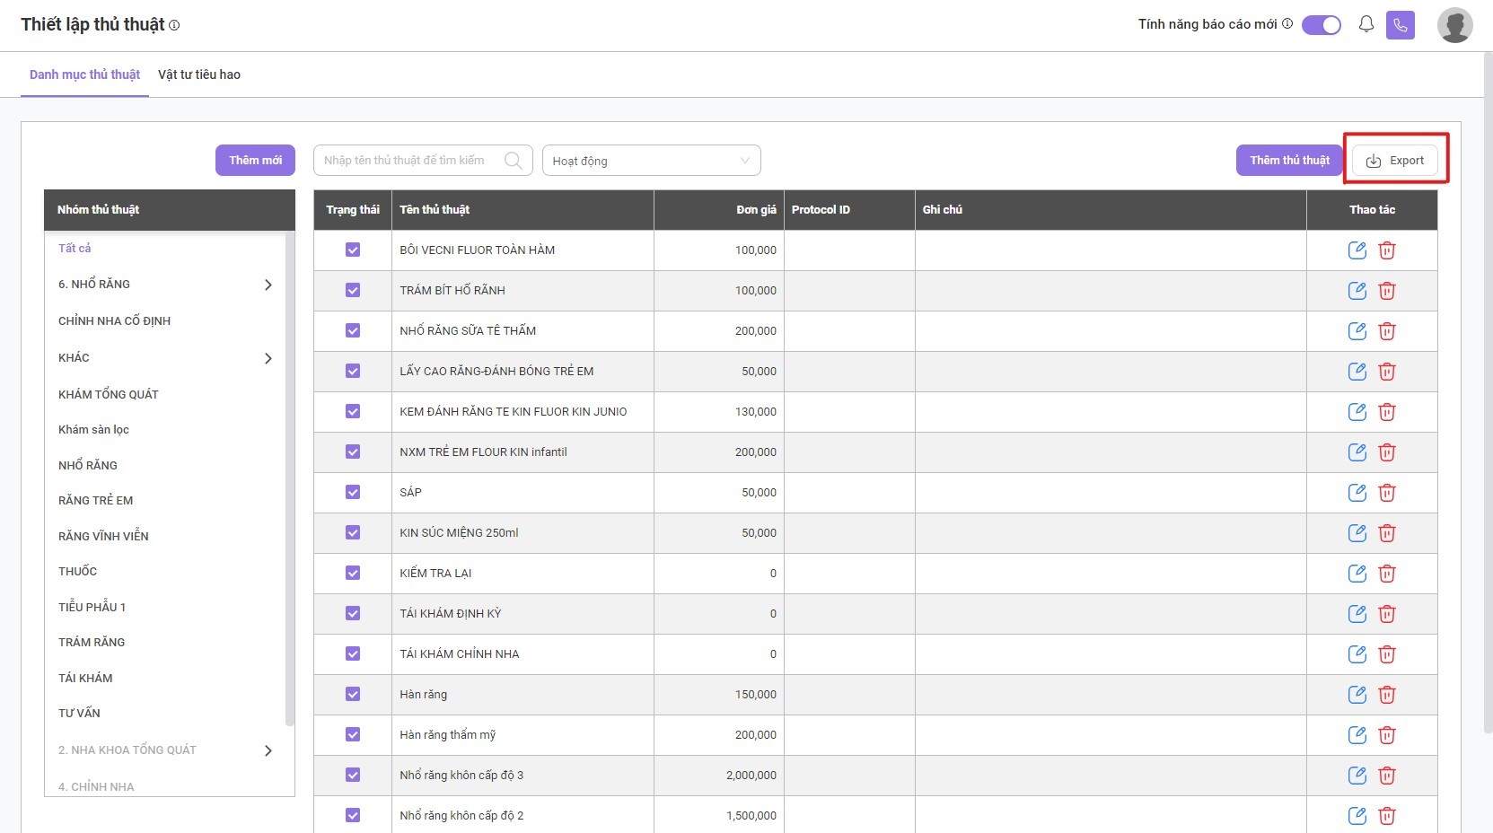
Task: Focus the procedure name search field
Action: pyautogui.click(x=423, y=161)
